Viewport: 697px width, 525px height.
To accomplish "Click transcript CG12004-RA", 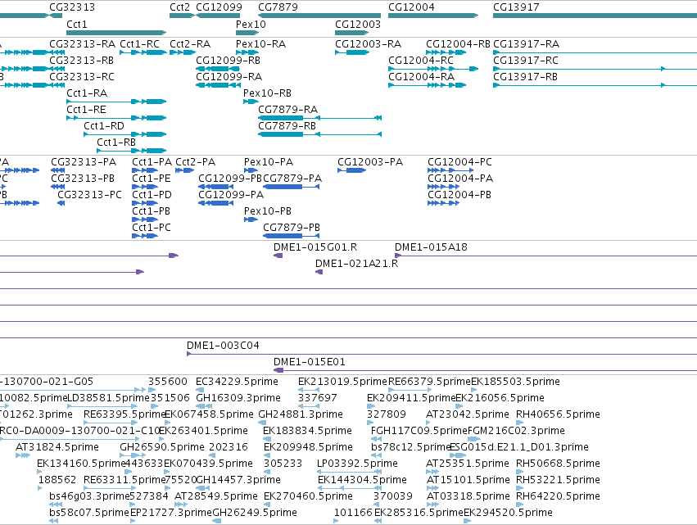I will point(422,77).
